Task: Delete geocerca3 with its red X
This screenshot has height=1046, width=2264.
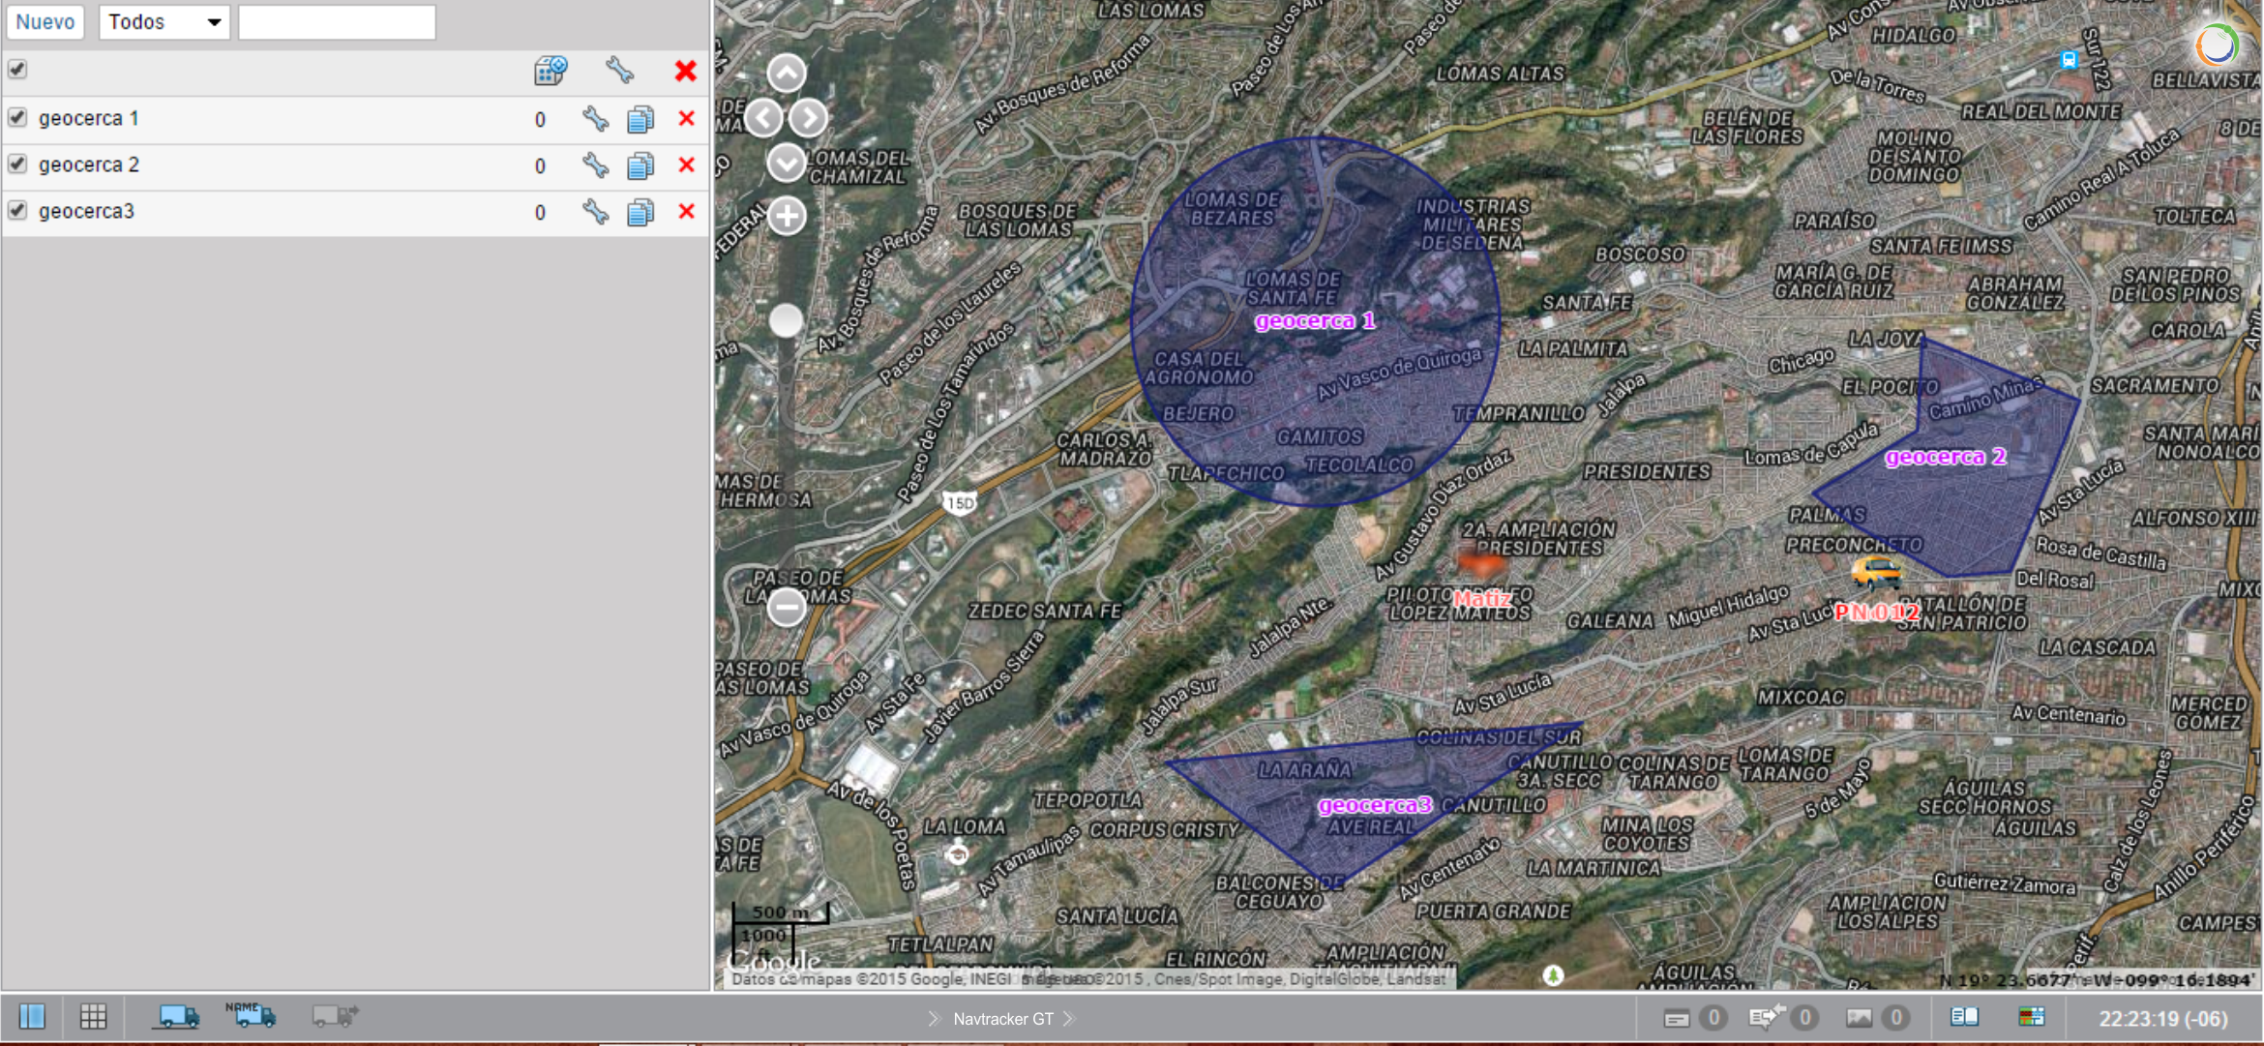Action: tap(687, 211)
